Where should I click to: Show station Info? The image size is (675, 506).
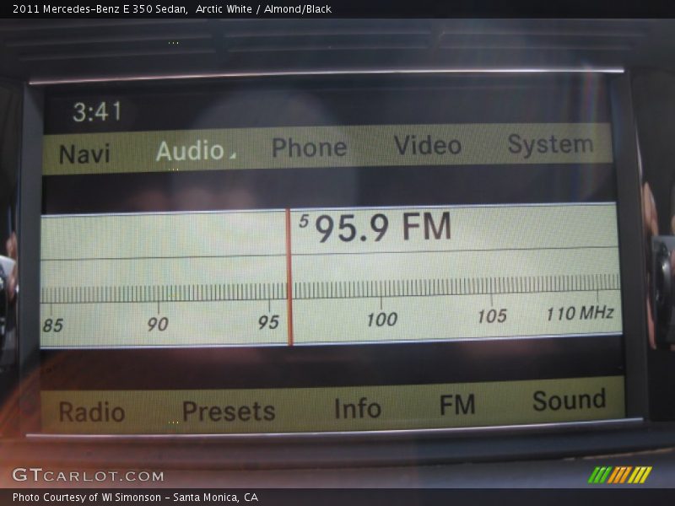tap(357, 409)
